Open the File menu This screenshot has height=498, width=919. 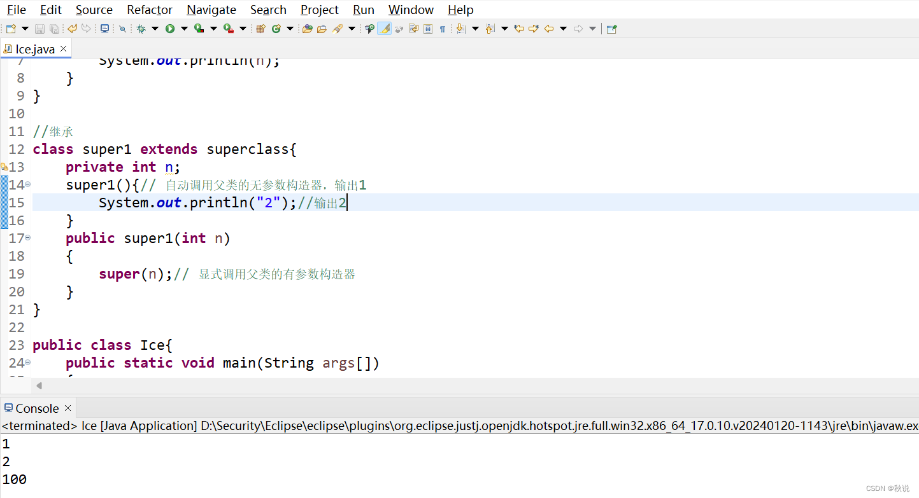(17, 10)
